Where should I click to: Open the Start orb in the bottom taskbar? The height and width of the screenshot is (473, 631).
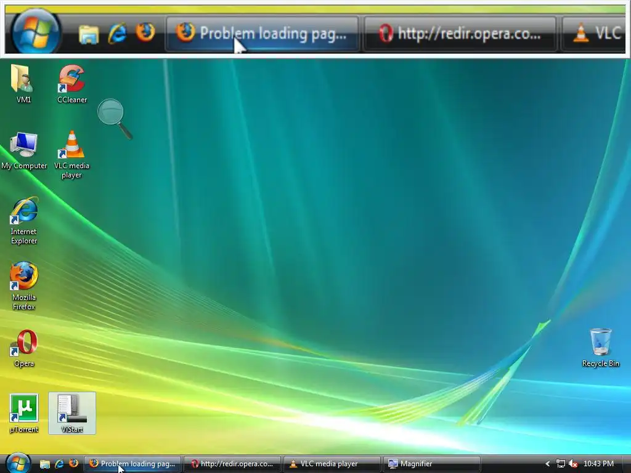[18, 463]
